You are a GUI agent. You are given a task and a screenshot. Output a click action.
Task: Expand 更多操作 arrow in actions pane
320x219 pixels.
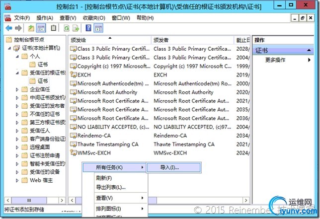[309, 60]
